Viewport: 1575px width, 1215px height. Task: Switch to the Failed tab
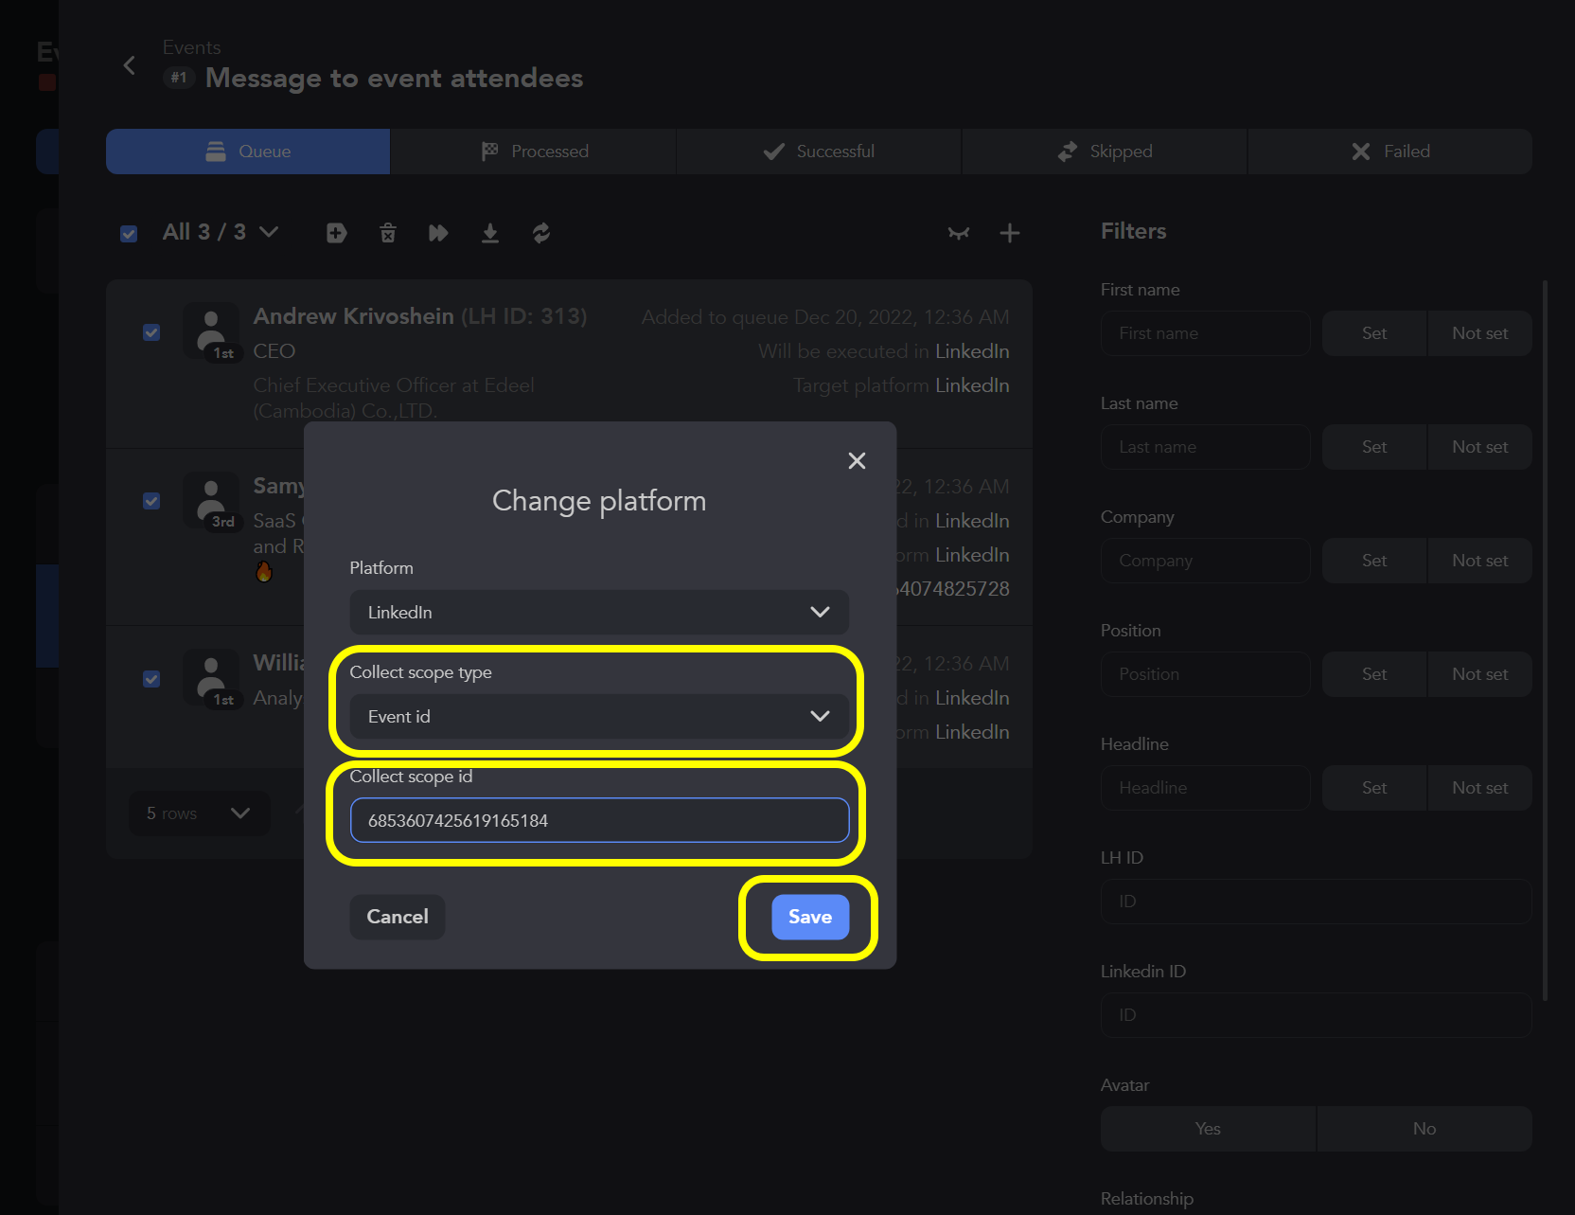[x=1390, y=152]
